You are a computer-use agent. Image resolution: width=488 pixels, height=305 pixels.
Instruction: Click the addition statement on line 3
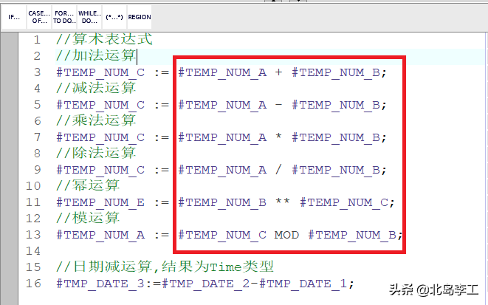click(x=221, y=72)
